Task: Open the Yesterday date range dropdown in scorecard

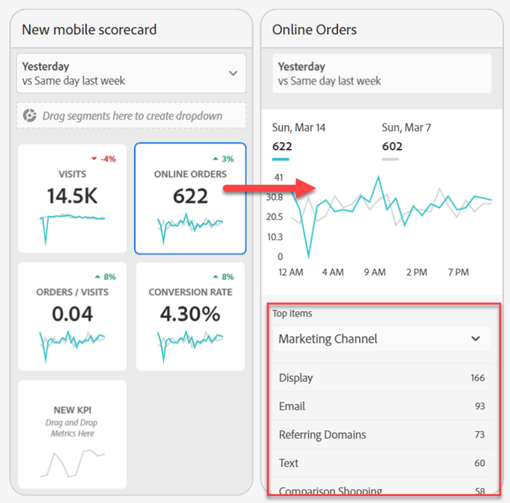Action: coord(131,73)
